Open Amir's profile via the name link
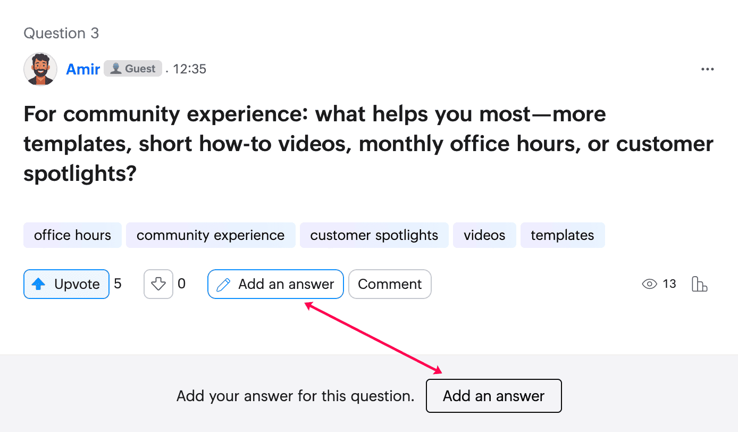This screenshot has height=432, width=738. click(x=83, y=69)
